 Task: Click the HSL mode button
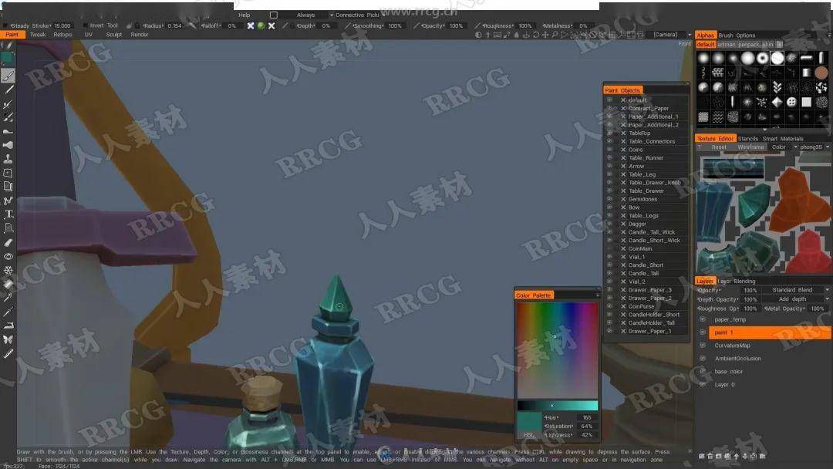click(x=529, y=434)
